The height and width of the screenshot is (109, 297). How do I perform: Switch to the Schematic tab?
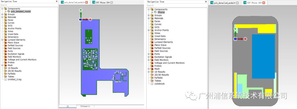coord(85,106)
